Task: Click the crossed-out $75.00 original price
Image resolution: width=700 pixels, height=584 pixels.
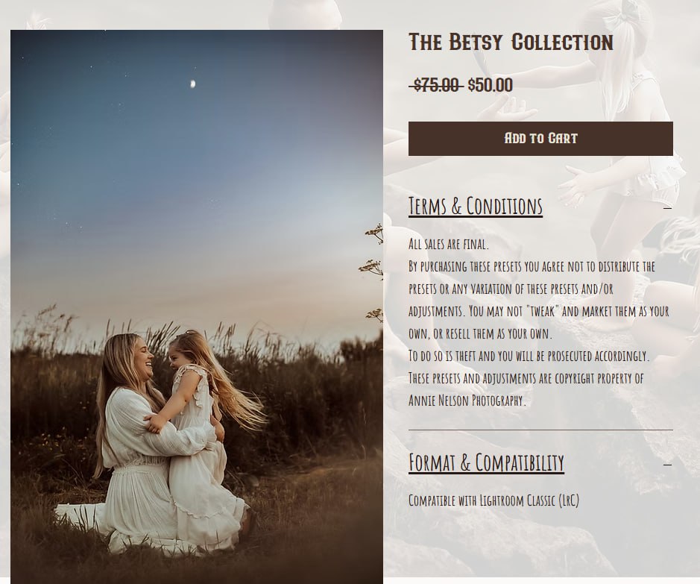Action: pyautogui.click(x=435, y=84)
